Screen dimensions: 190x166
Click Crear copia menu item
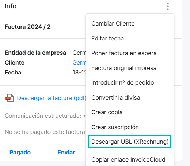point(107,112)
